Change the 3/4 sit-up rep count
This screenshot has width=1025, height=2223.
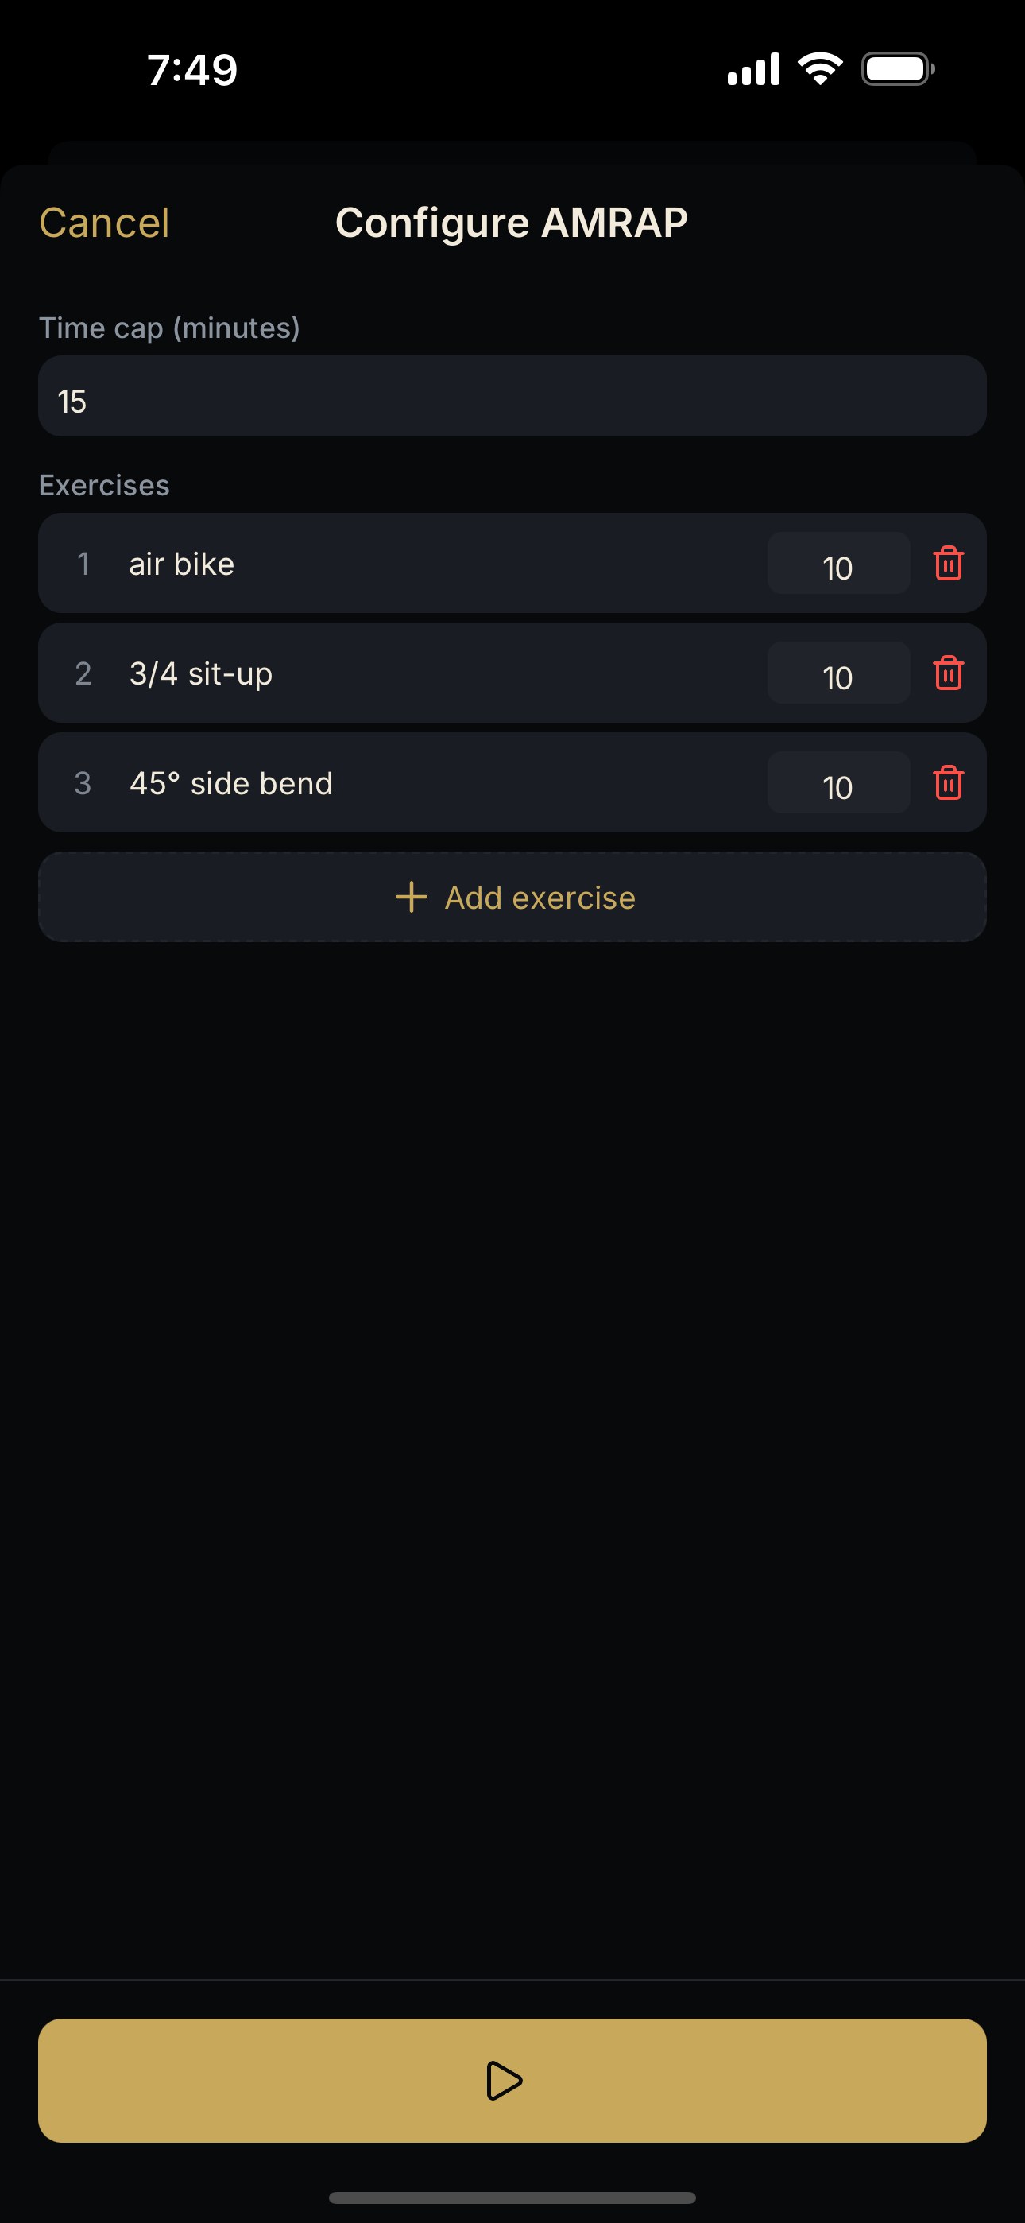pyautogui.click(x=838, y=673)
